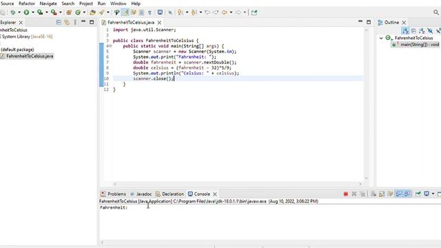Click Collapse All icon in Package Explorer
Viewport: 441px width, 248px height.
point(59,23)
